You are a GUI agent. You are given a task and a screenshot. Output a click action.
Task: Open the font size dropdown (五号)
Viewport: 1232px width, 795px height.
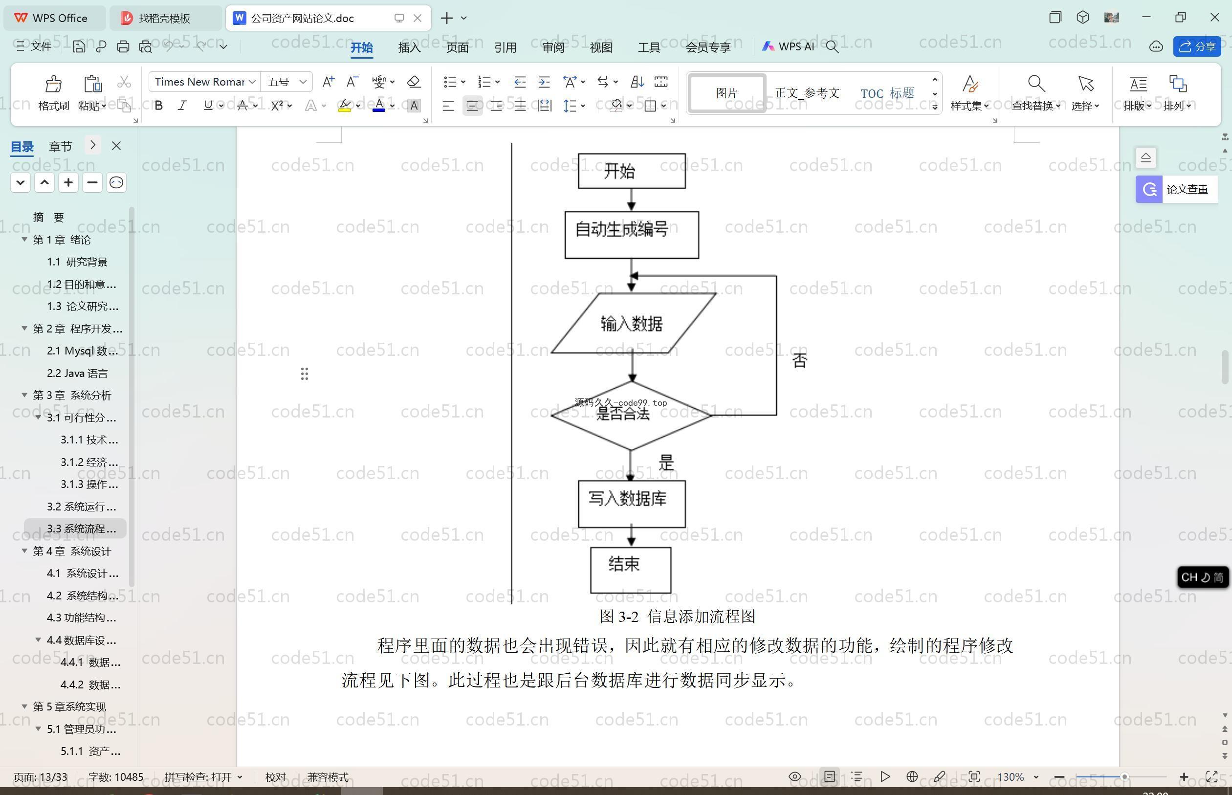point(303,82)
